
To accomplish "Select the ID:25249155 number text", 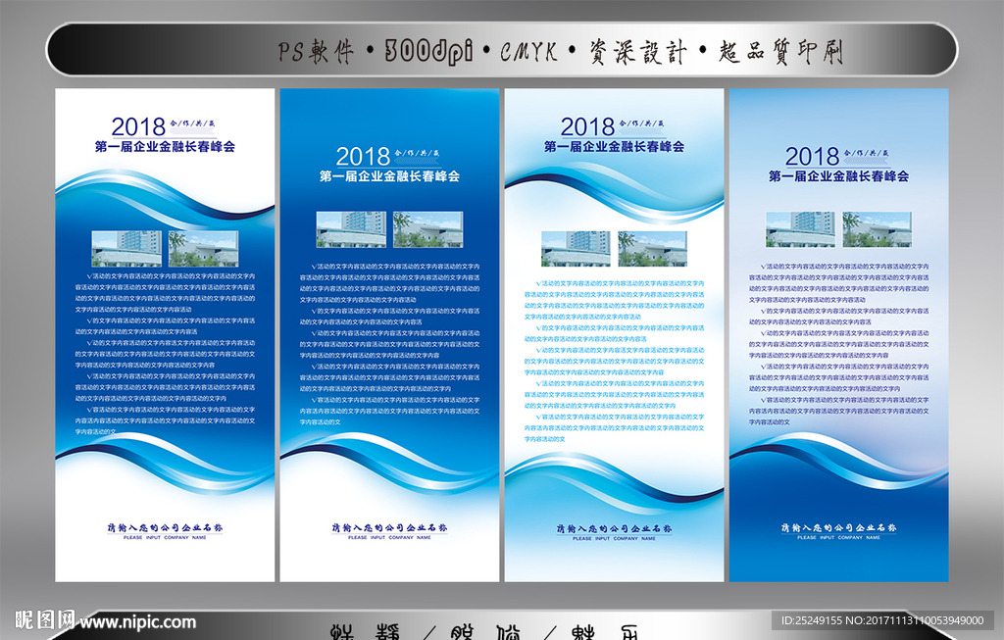I will click(x=811, y=620).
